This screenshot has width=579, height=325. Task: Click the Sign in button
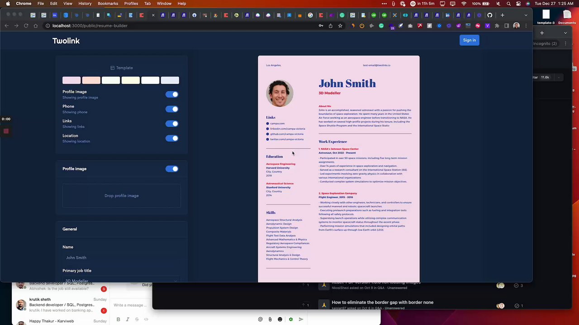point(470,40)
